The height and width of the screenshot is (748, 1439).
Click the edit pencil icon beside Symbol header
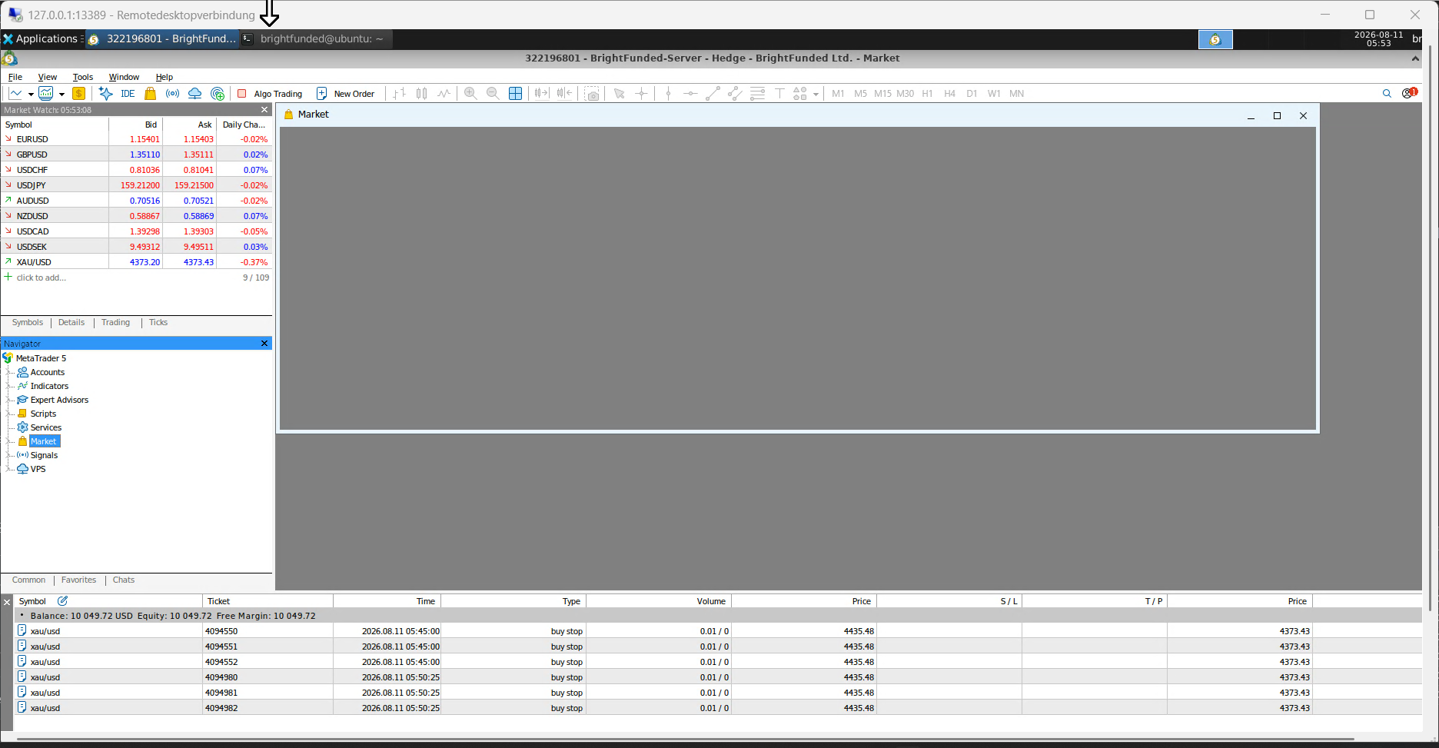pos(62,601)
